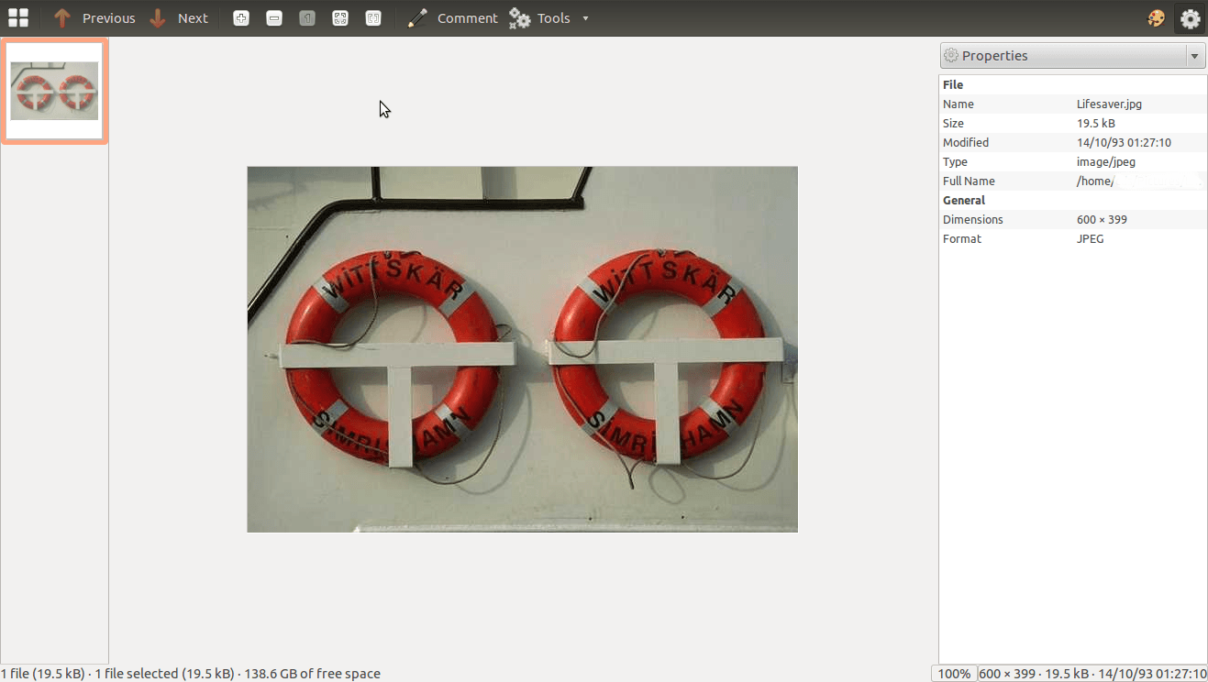Toggle the properties gear button
1208x682 pixels.
click(1191, 18)
